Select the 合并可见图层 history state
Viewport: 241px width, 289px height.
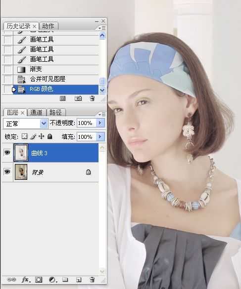55,80
